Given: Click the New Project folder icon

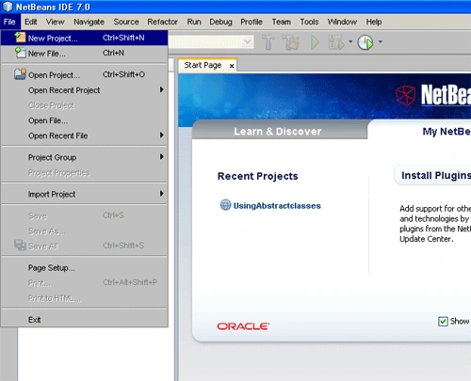Looking at the screenshot, I should (x=20, y=38).
